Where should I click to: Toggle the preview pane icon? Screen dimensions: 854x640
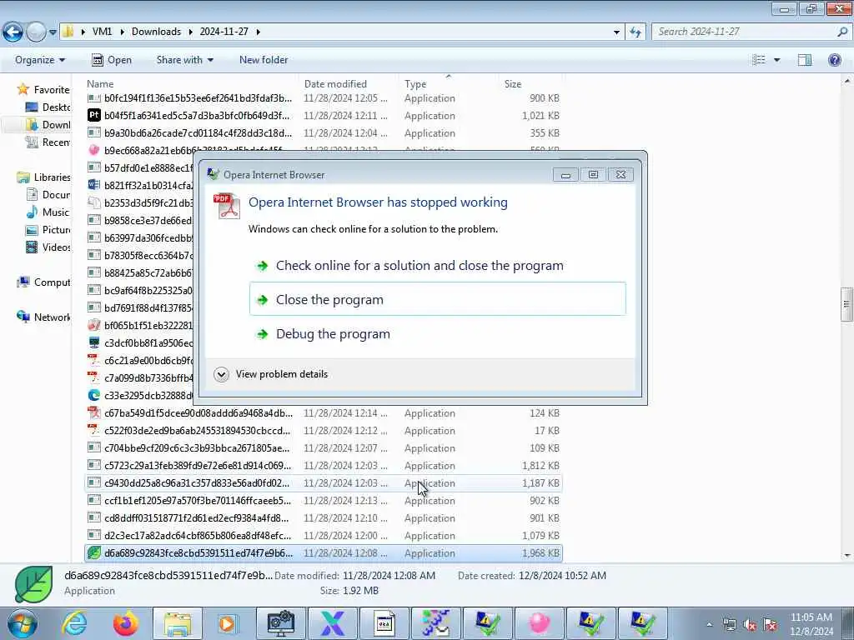tap(805, 60)
